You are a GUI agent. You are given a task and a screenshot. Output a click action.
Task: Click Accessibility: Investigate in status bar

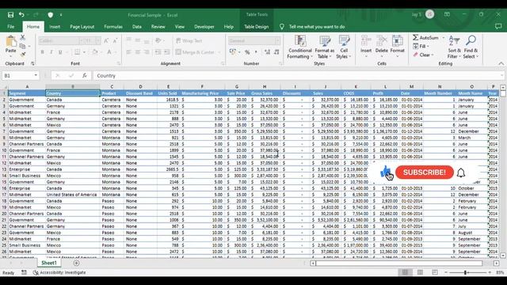click(60, 272)
